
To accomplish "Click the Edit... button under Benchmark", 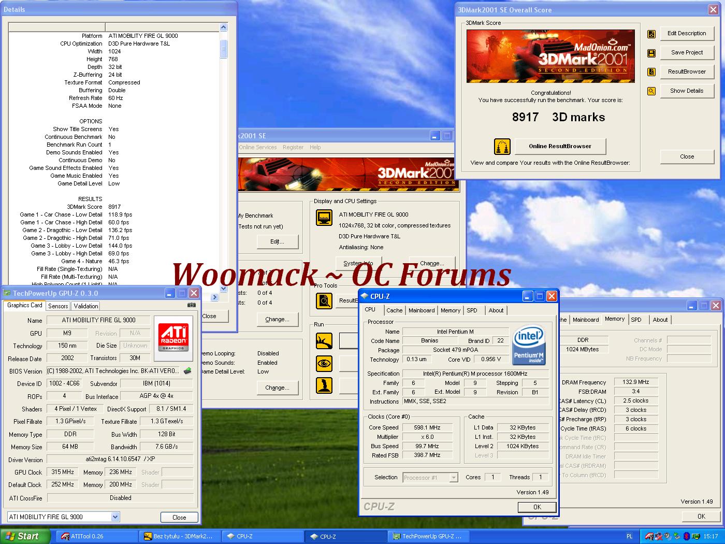I will [278, 241].
